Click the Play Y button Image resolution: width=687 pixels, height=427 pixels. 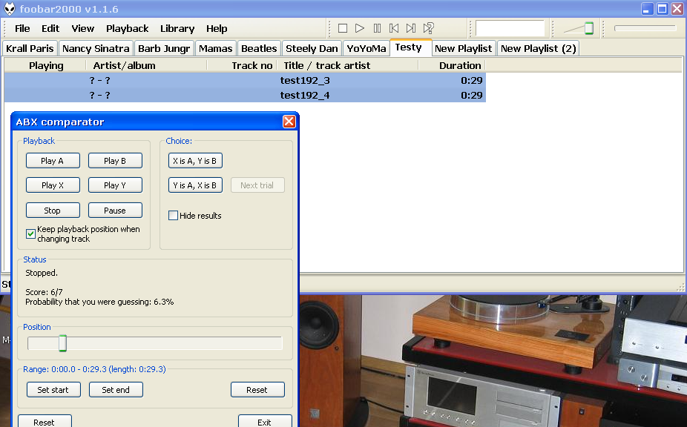115,185
